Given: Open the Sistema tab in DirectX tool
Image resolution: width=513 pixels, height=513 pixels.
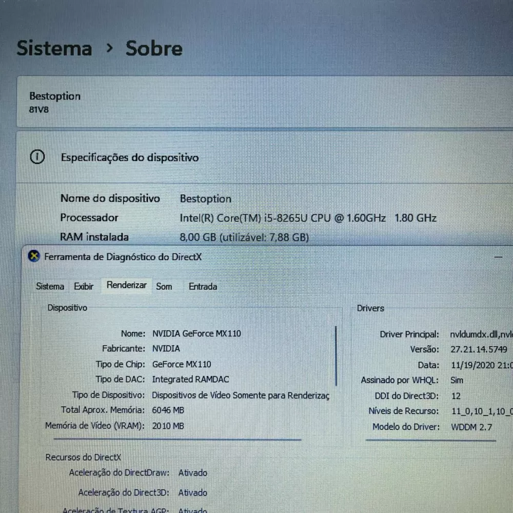Looking at the screenshot, I should 50,287.
